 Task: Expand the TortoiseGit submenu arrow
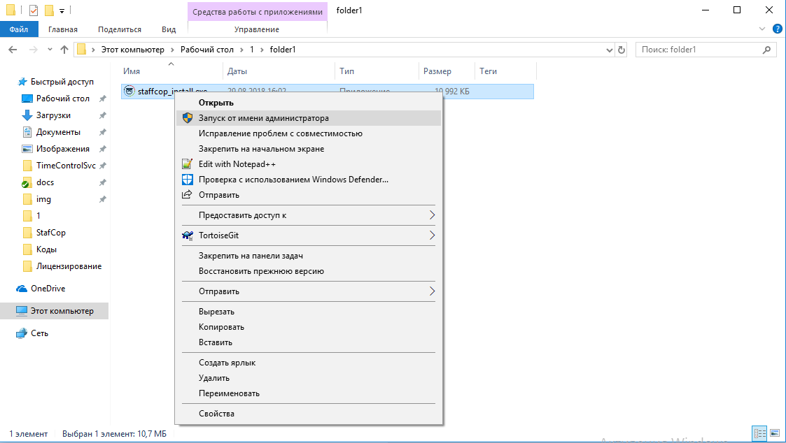click(432, 235)
